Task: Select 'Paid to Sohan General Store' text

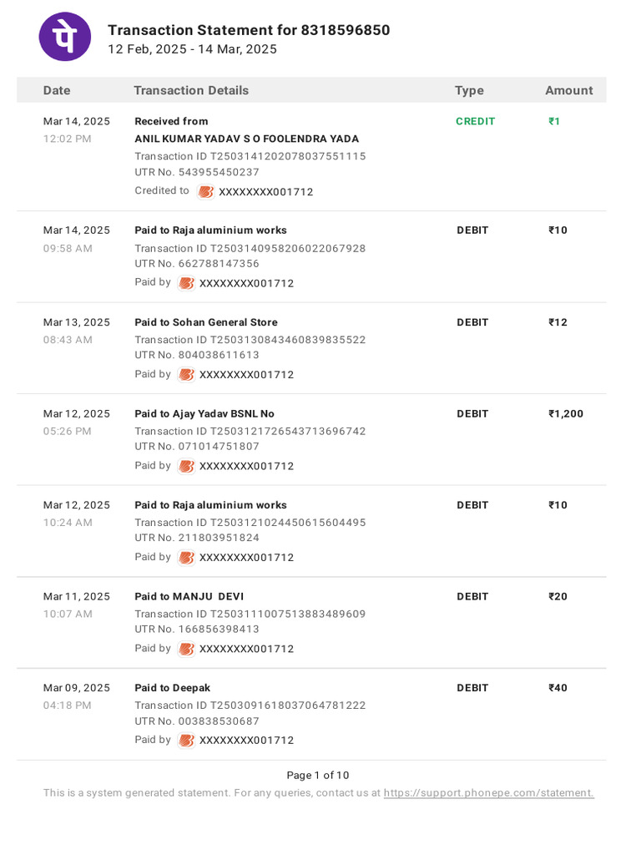Action: point(206,322)
